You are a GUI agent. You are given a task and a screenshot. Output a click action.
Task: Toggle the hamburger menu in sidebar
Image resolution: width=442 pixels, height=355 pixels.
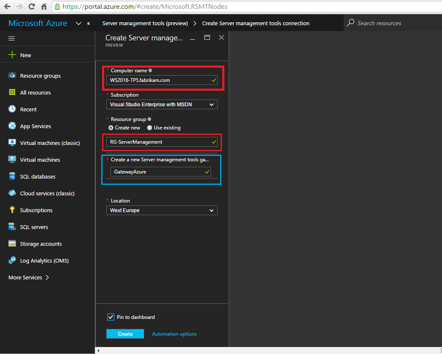tap(12, 38)
